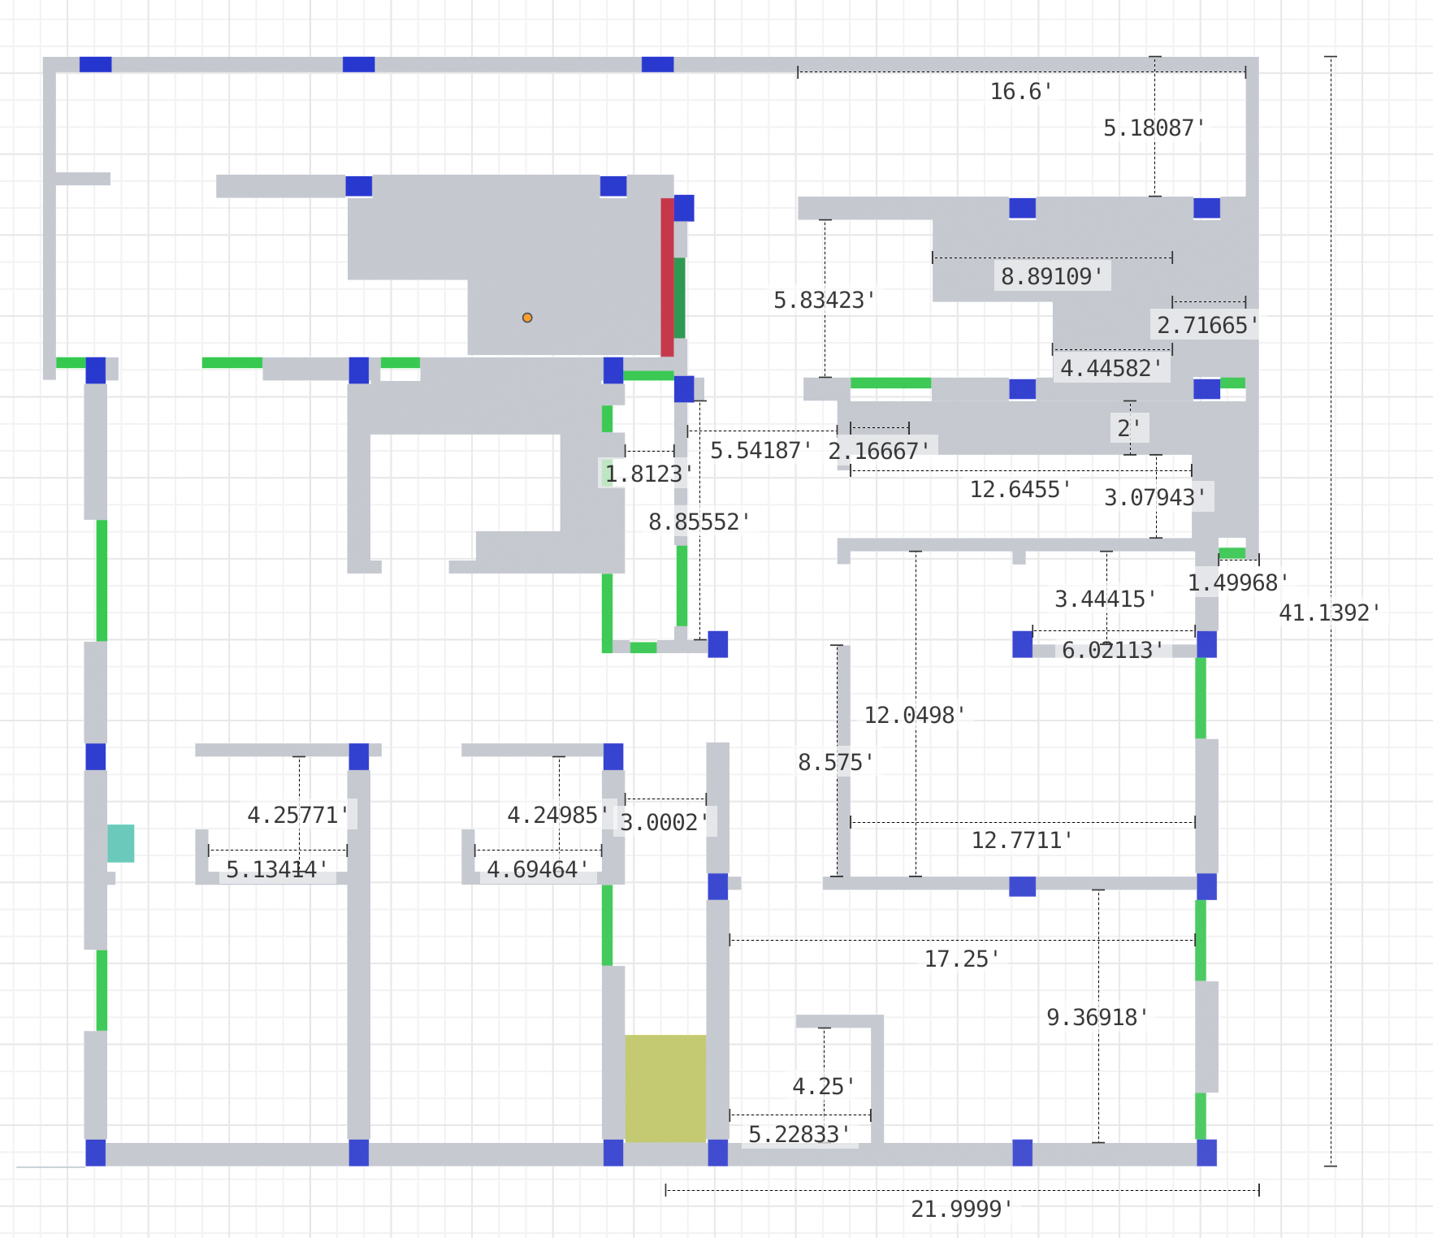Click the 21.9999' bottom dimension label
The height and width of the screenshot is (1238, 1433).
(959, 1209)
